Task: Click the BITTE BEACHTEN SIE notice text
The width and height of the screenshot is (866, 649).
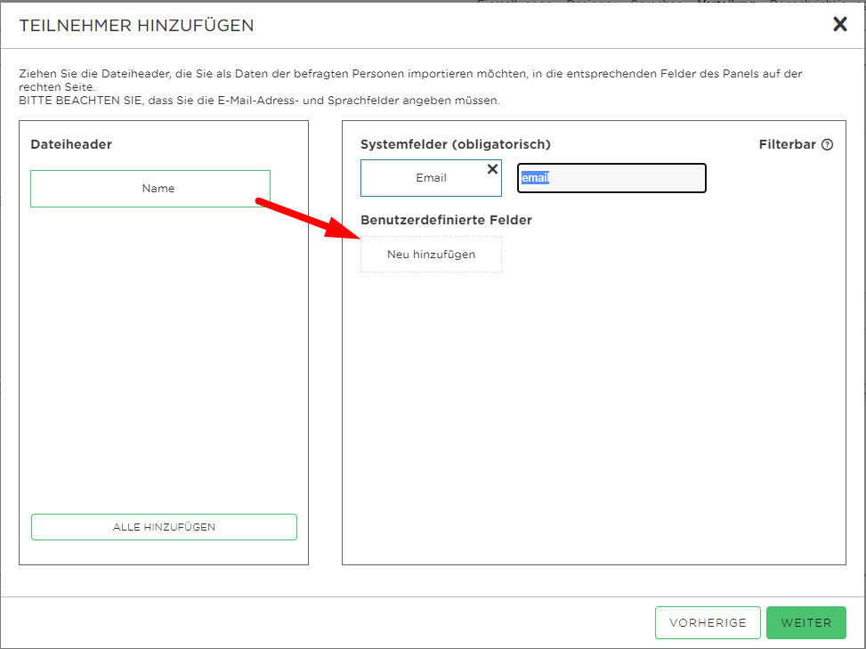Action: coord(259,101)
